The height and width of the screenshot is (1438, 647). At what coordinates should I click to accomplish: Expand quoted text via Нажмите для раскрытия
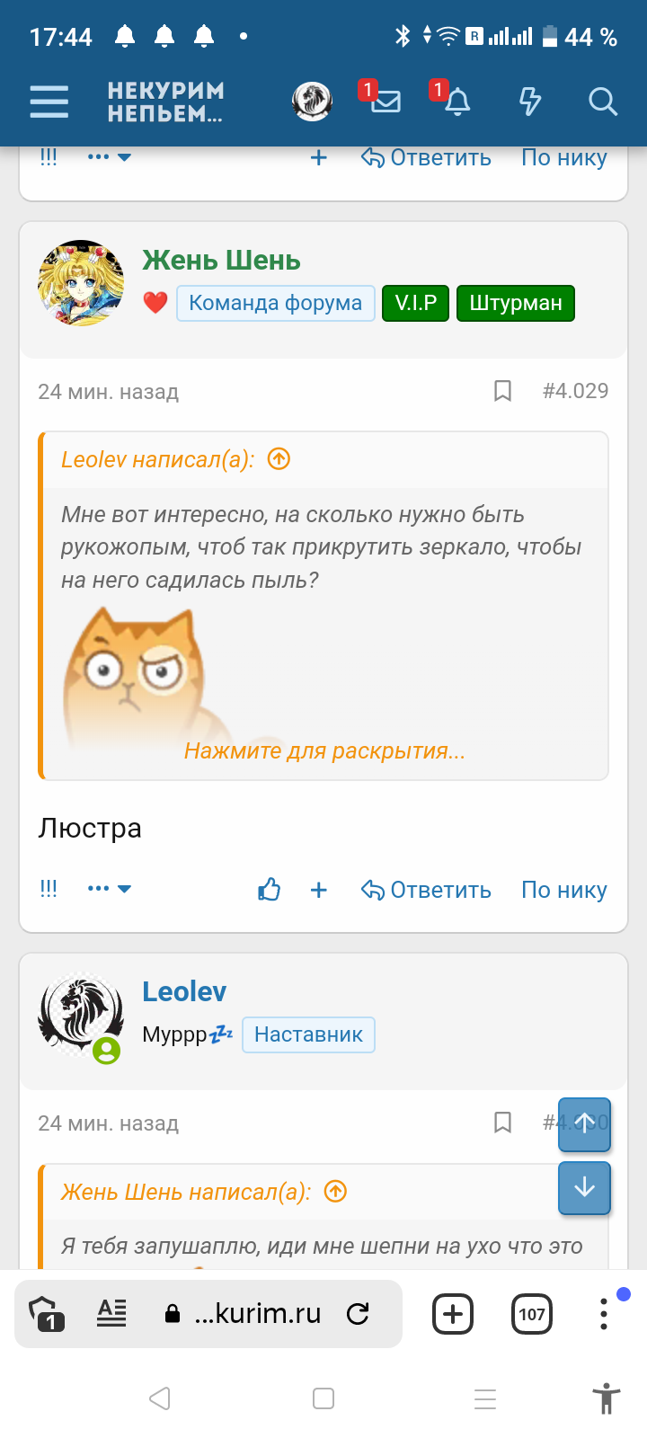tap(324, 750)
